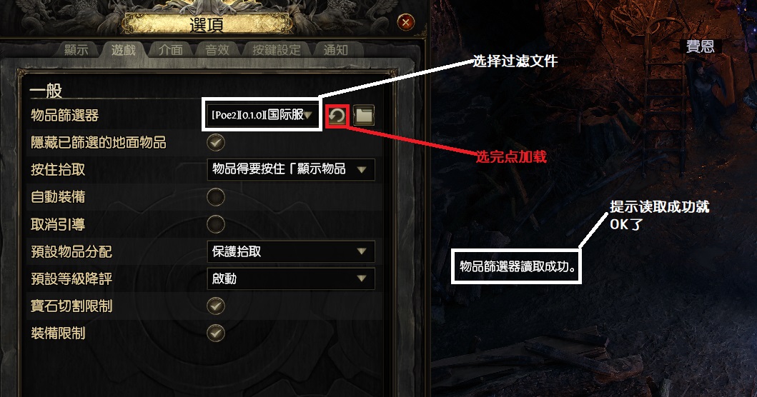Switch to the 顯示 tab
Viewport: 757px width, 397px height.
click(x=76, y=50)
